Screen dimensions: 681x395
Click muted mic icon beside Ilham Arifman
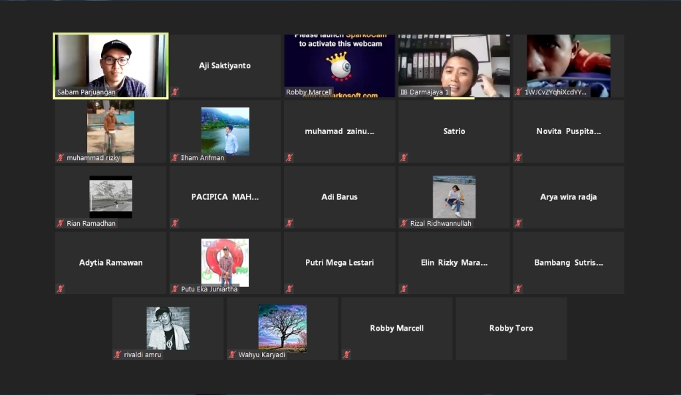(175, 157)
